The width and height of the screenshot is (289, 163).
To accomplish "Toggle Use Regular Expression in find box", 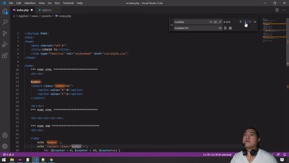I will [220, 22].
